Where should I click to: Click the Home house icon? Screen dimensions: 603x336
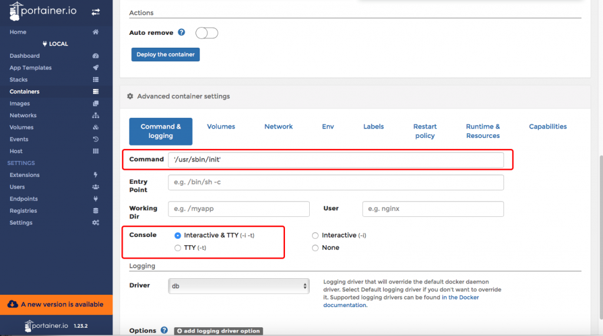95,32
